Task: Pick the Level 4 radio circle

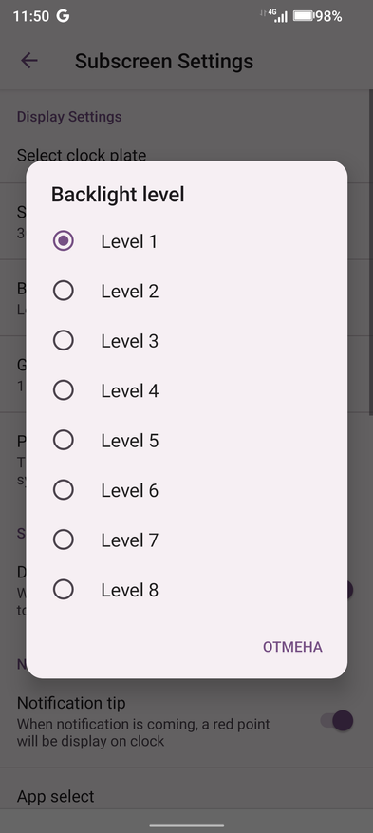Action: (x=64, y=390)
